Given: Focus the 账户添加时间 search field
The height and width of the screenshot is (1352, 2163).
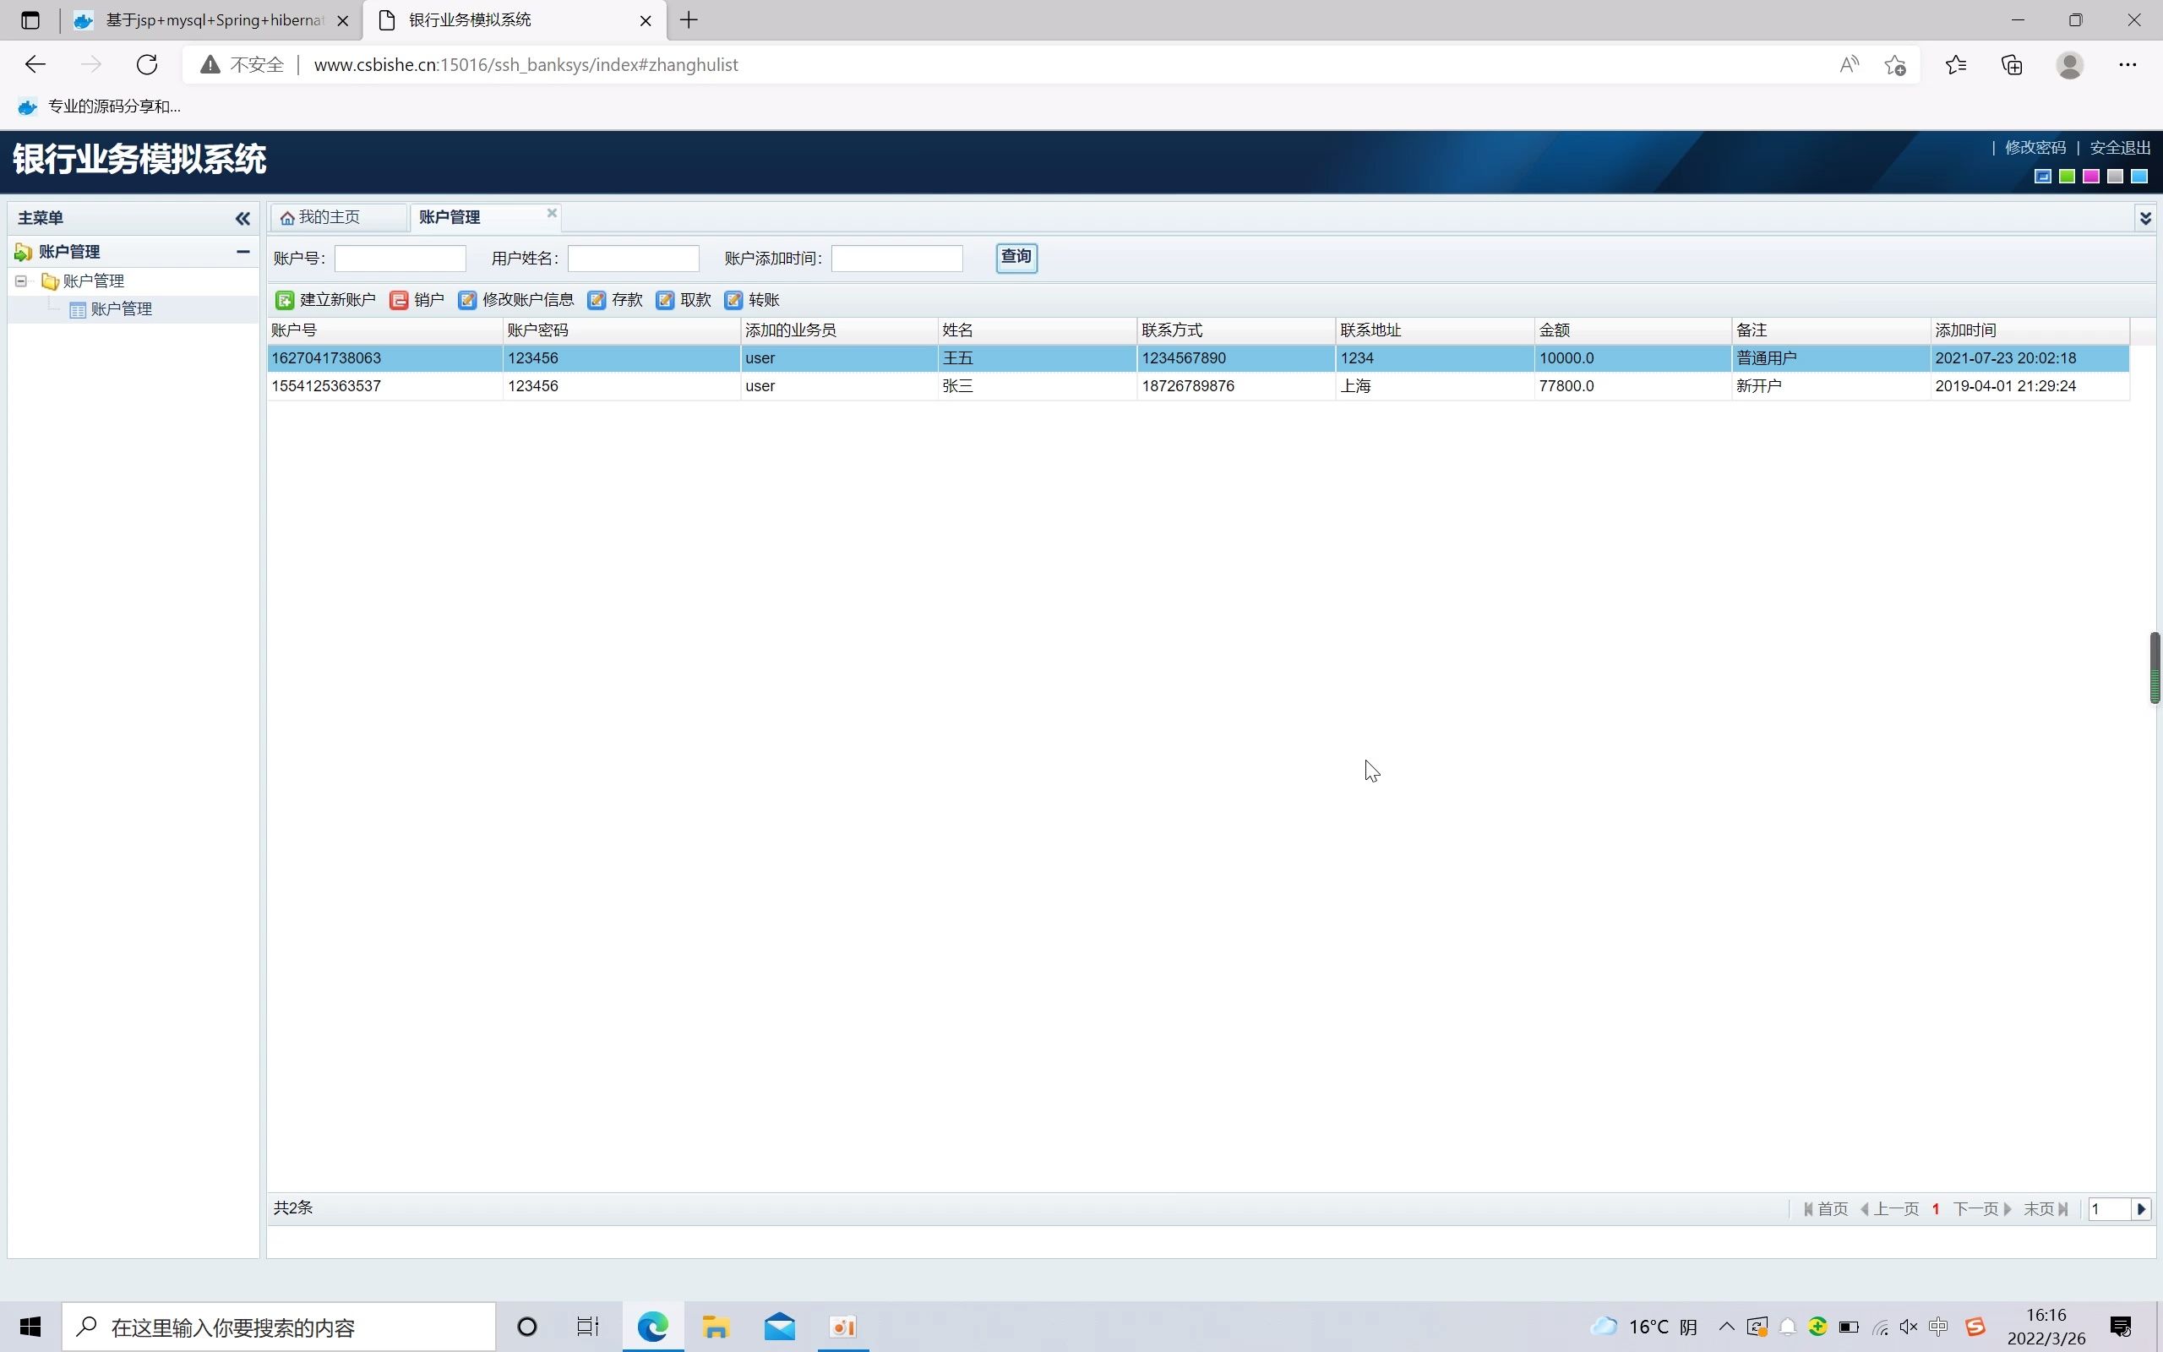Looking at the screenshot, I should click(896, 259).
